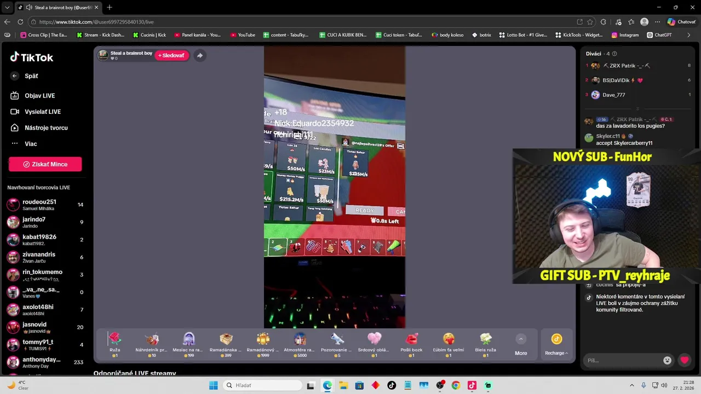Send the Atmosféra ra... gift

click(300, 345)
